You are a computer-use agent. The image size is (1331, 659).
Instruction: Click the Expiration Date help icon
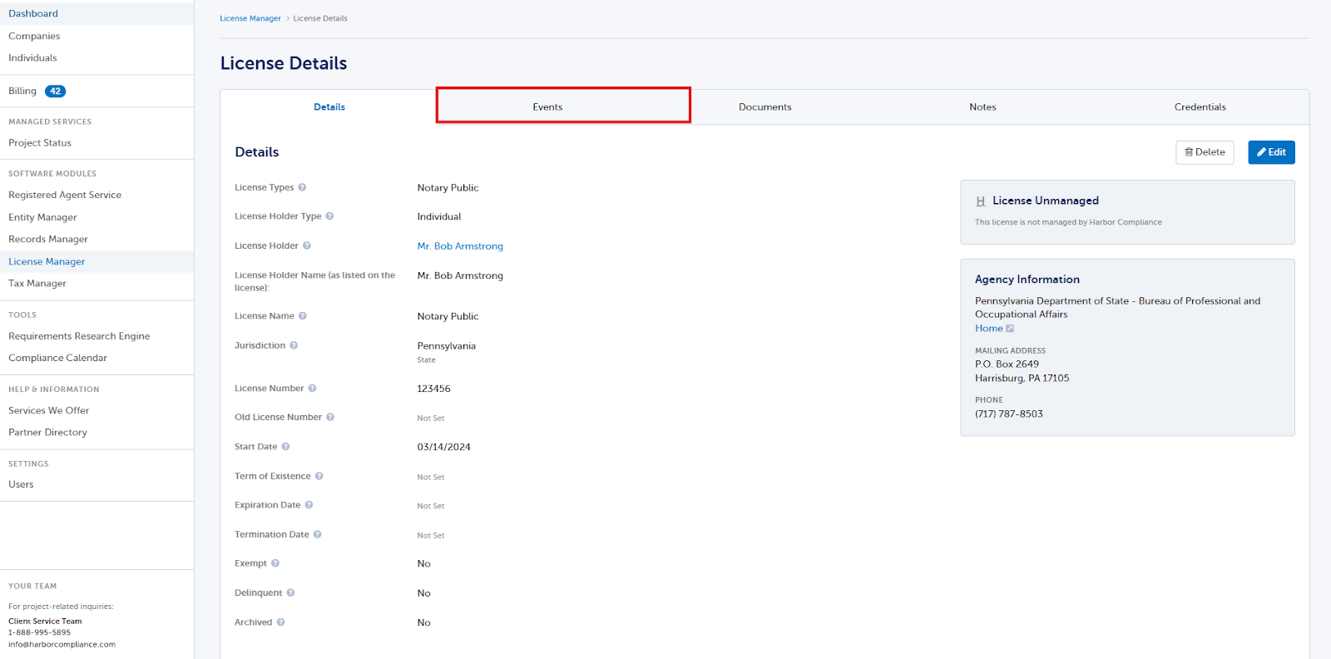tap(309, 505)
